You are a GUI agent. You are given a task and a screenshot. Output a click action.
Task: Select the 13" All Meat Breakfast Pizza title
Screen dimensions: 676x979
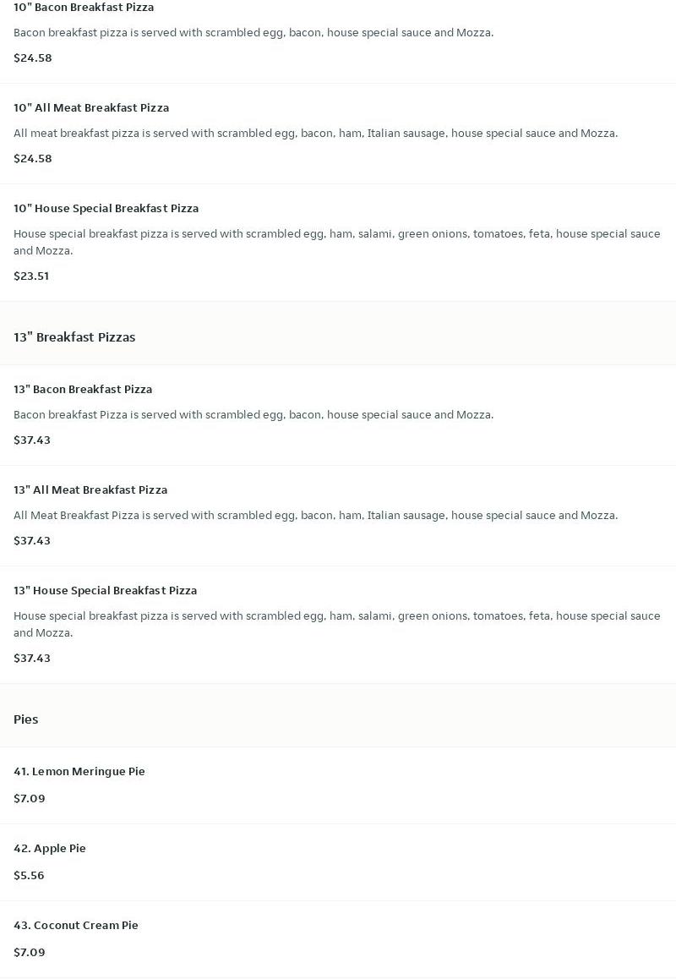(x=90, y=489)
